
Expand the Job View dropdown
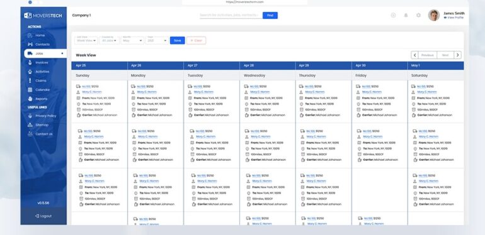tap(86, 40)
